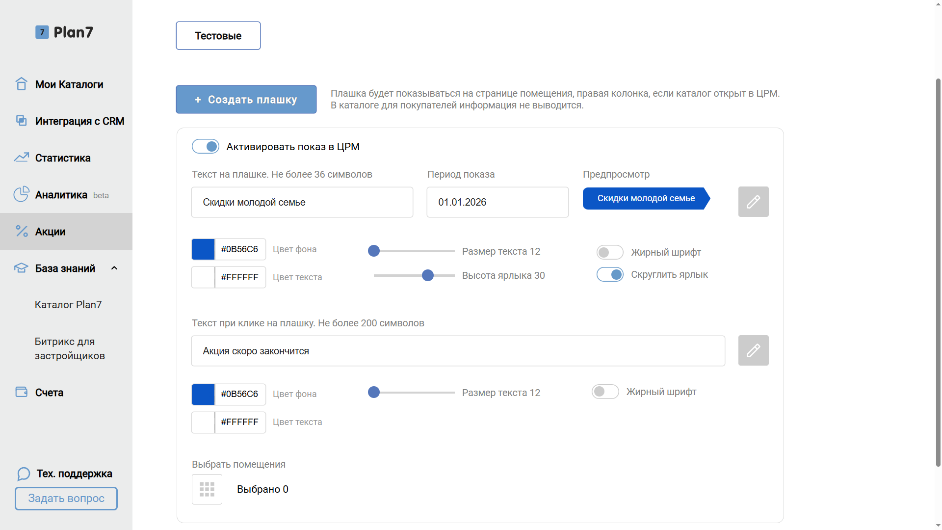This screenshot has height=530, width=942.
Task: Collapse the База знаний section chevron
Action: 114,268
